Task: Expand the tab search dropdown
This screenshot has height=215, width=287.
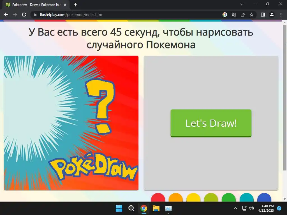Action: point(242,4)
